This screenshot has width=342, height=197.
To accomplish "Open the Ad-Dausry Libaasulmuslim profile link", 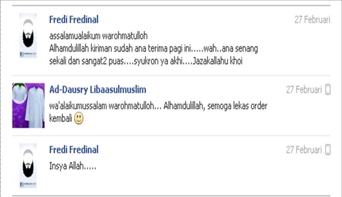I will click(98, 90).
